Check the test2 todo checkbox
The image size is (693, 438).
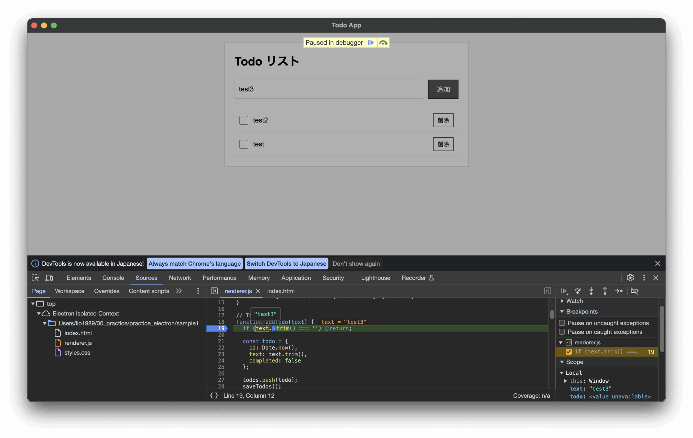pos(244,120)
